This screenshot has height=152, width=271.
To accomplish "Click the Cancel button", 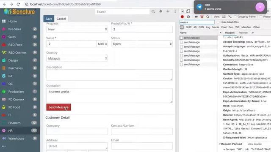I will [61, 19].
